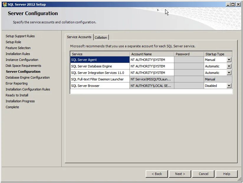This screenshot has height=183, width=243.
Task: Click Server Configuration step in sidebar
Action: point(23,72)
